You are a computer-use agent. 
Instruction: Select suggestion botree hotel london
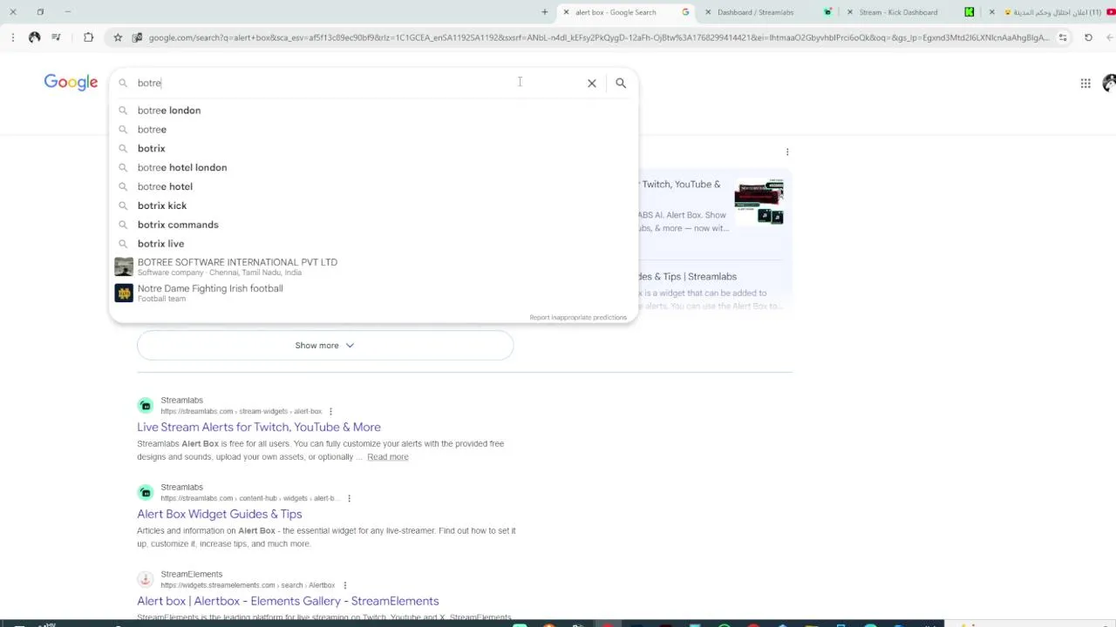click(x=373, y=168)
